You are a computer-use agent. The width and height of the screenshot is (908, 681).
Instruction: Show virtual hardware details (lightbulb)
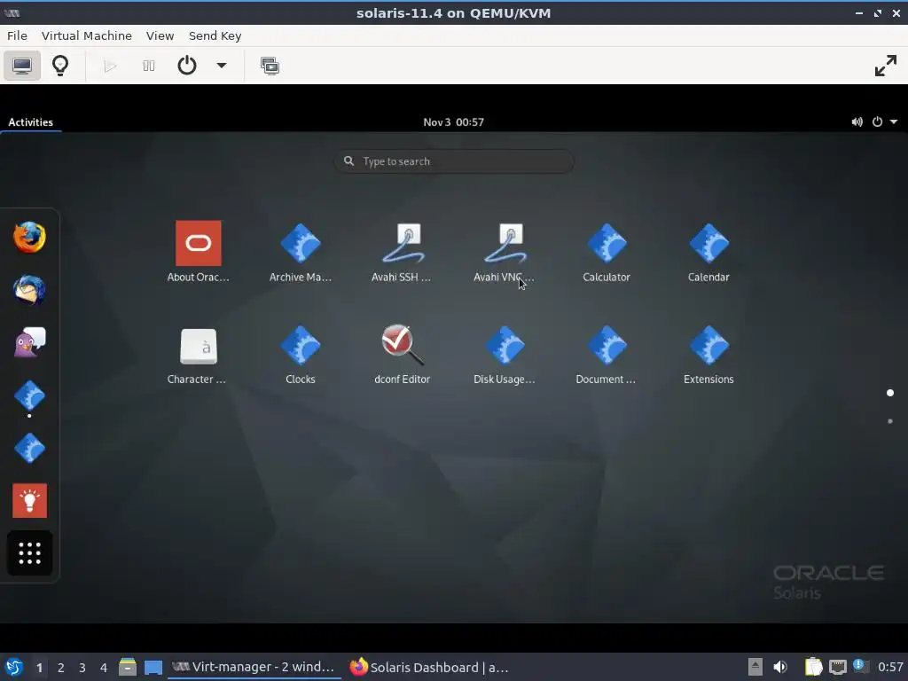(x=60, y=66)
